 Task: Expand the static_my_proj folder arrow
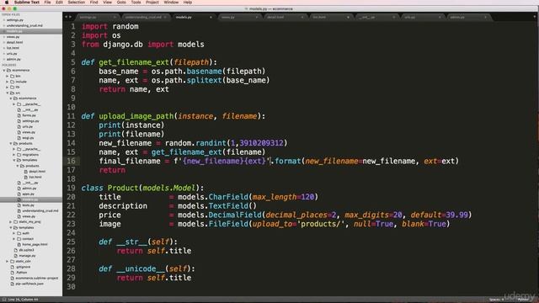11,222
